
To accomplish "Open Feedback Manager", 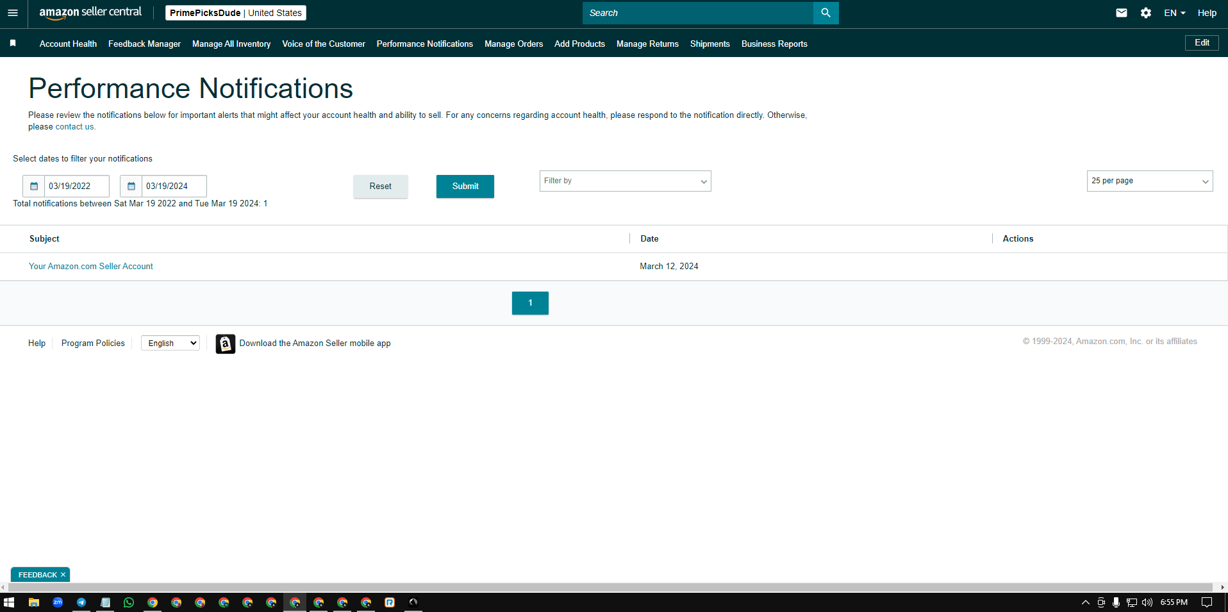I will coord(144,44).
